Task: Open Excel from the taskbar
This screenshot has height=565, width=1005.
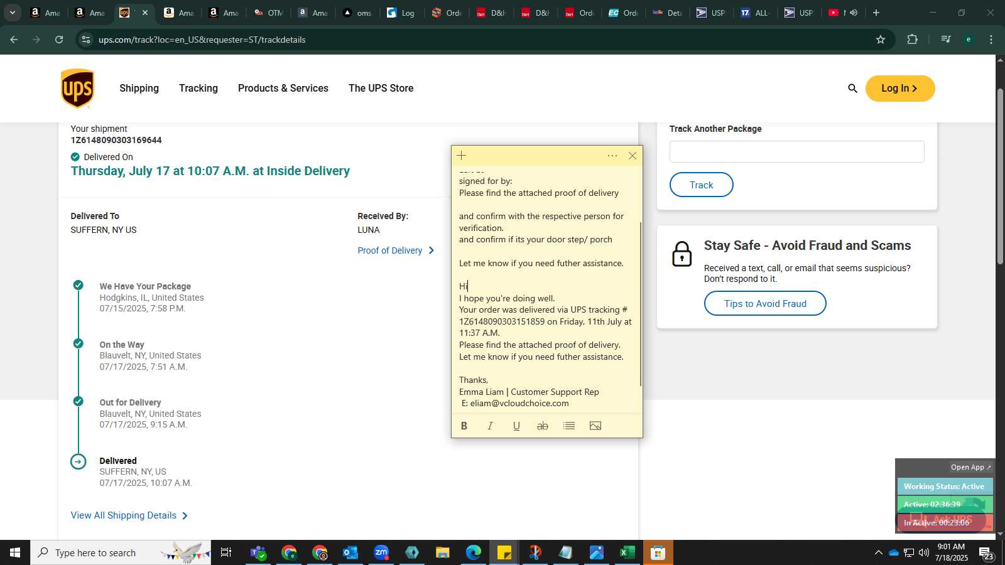Action: pos(627,552)
